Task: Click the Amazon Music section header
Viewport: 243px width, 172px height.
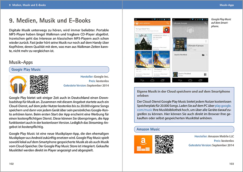Action: click(184, 129)
